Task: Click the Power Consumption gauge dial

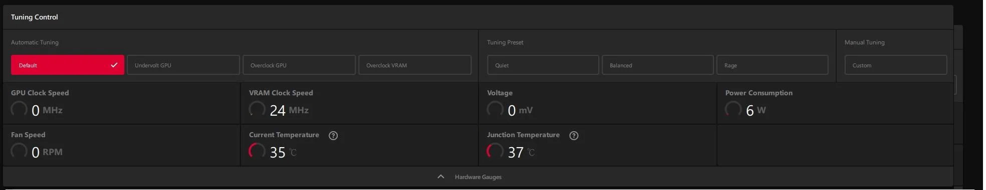Action: click(x=733, y=109)
